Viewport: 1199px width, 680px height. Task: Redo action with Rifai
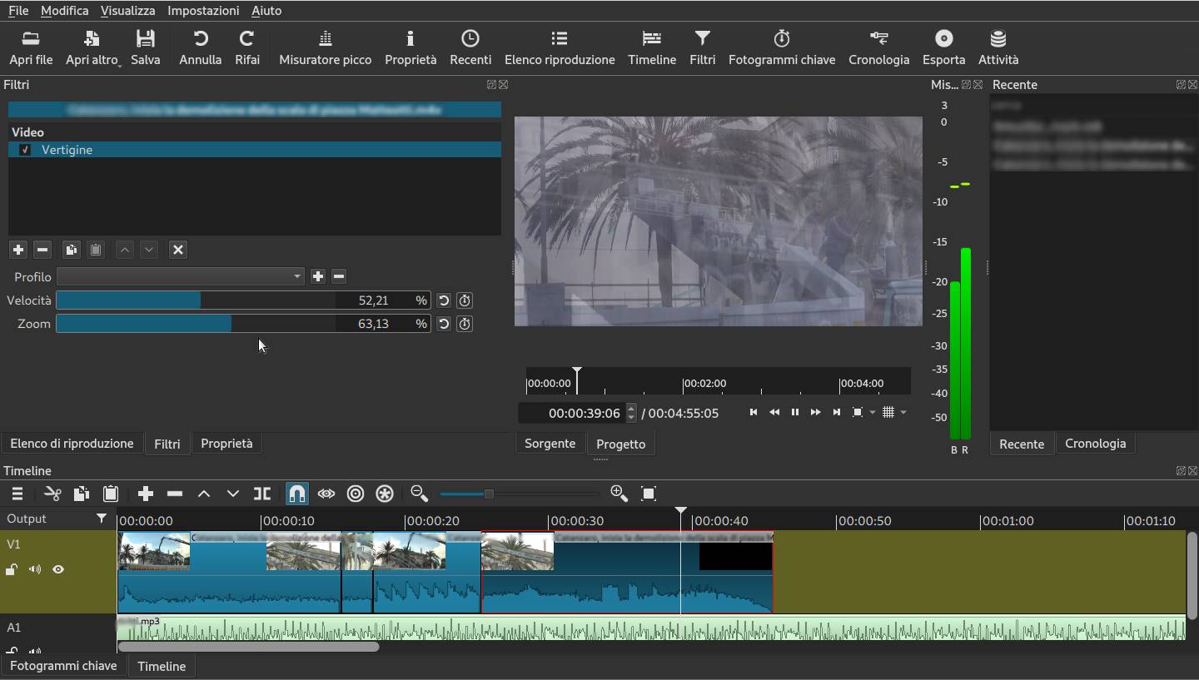click(x=246, y=48)
